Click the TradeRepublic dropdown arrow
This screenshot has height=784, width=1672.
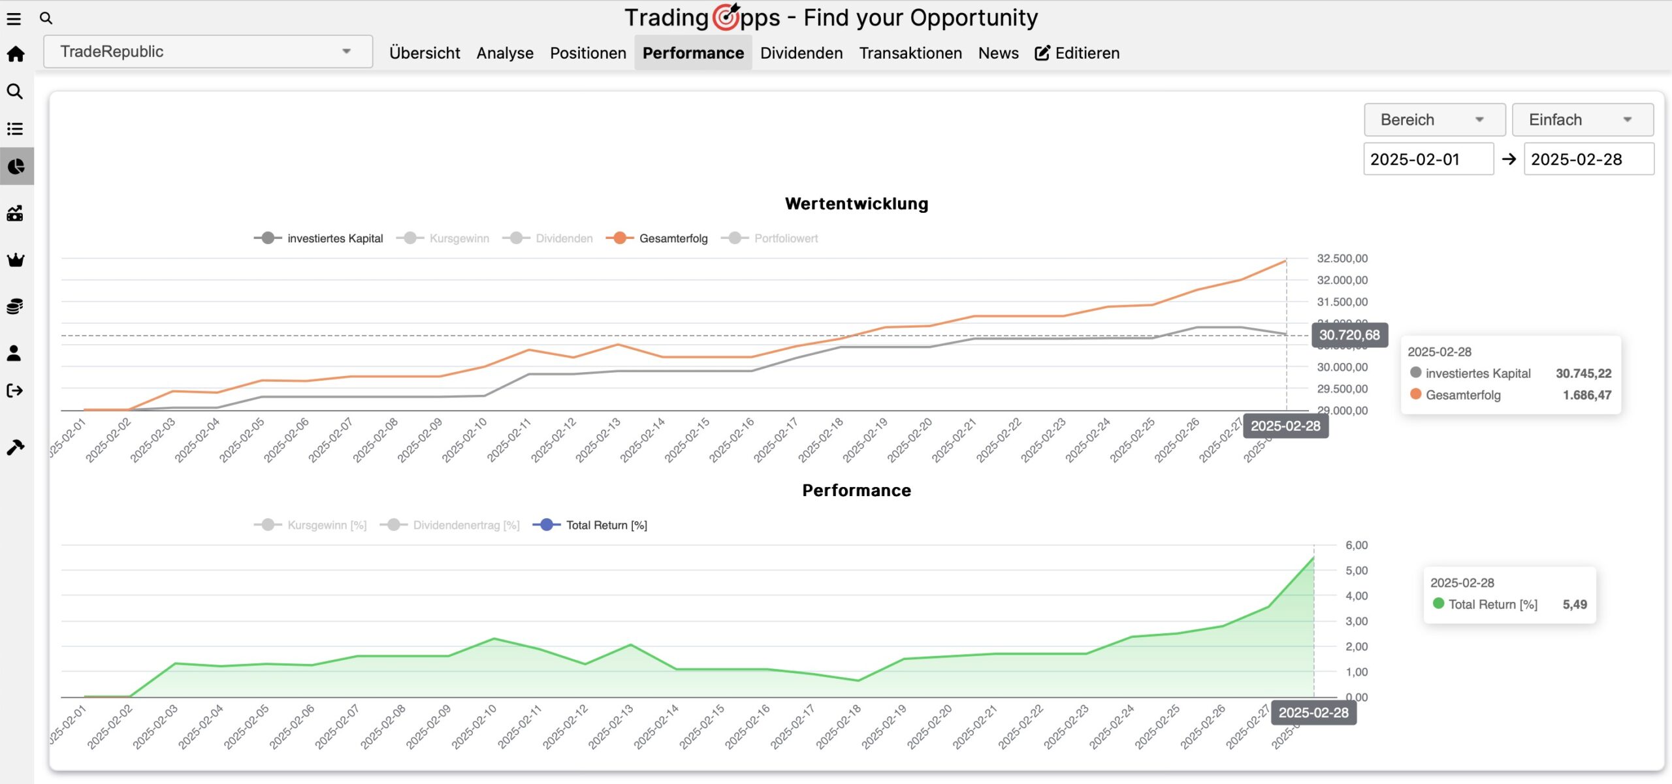click(x=346, y=52)
